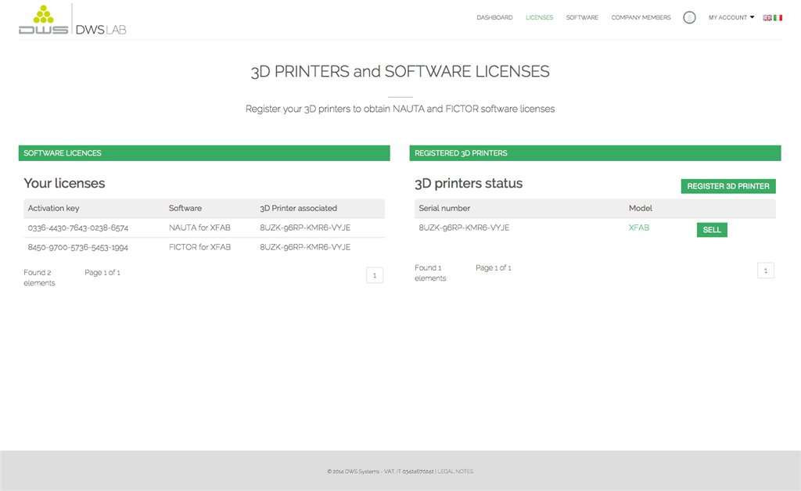Click the DWS LAB brand text
The width and height of the screenshot is (801, 491).
point(100,30)
